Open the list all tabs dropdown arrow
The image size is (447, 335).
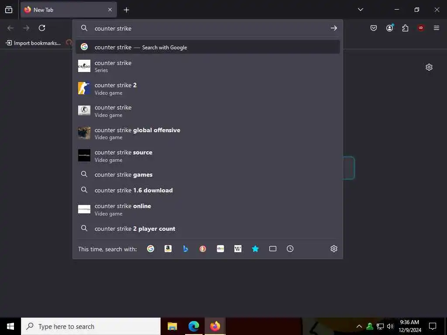360,10
